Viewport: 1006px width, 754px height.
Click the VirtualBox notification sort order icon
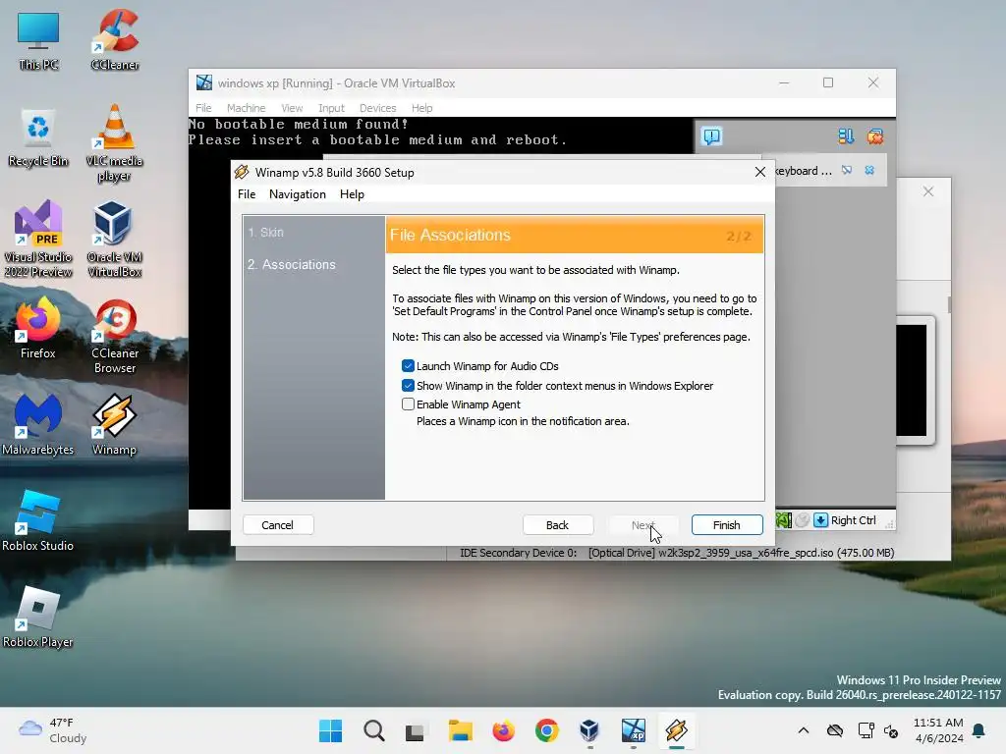pos(846,136)
